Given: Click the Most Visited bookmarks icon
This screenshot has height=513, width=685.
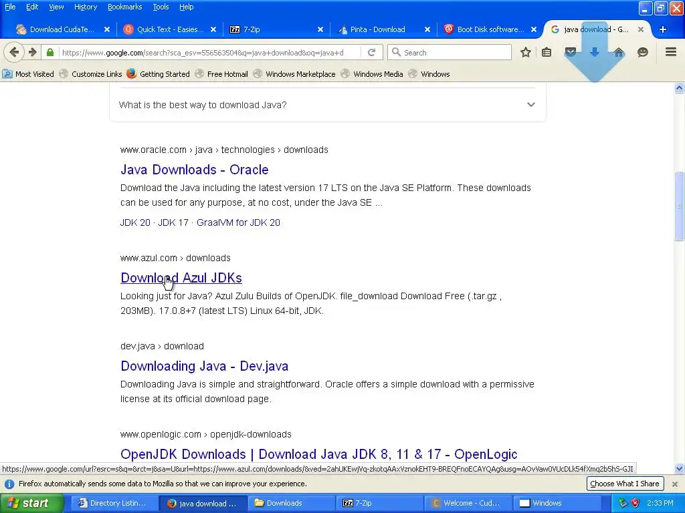Looking at the screenshot, I should click(7, 73).
